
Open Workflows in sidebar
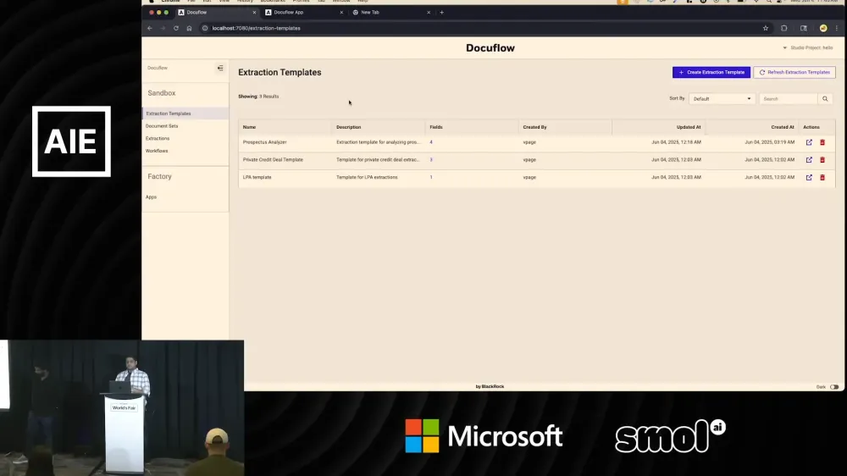(157, 151)
